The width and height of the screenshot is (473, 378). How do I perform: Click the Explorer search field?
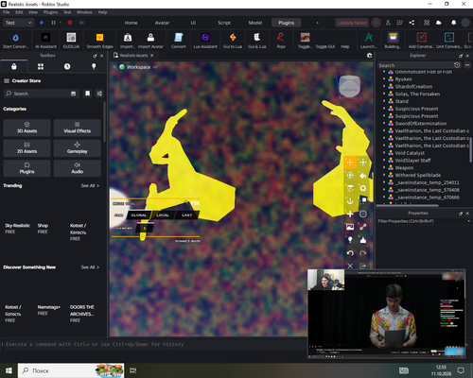coord(415,65)
